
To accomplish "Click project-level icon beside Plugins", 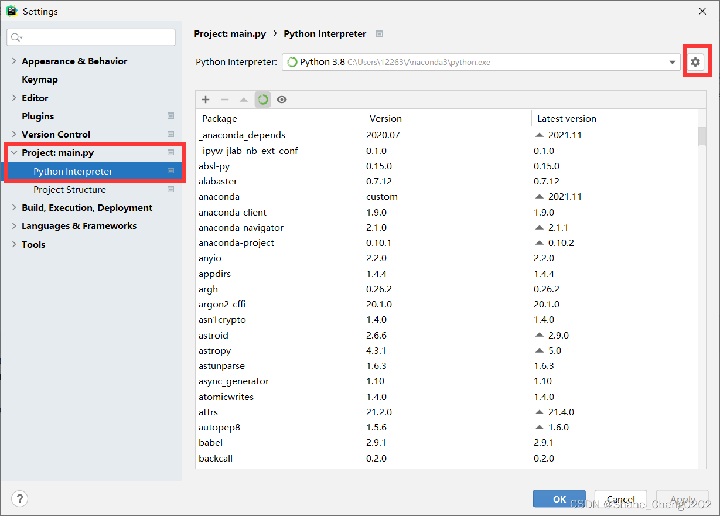I will click(x=170, y=116).
